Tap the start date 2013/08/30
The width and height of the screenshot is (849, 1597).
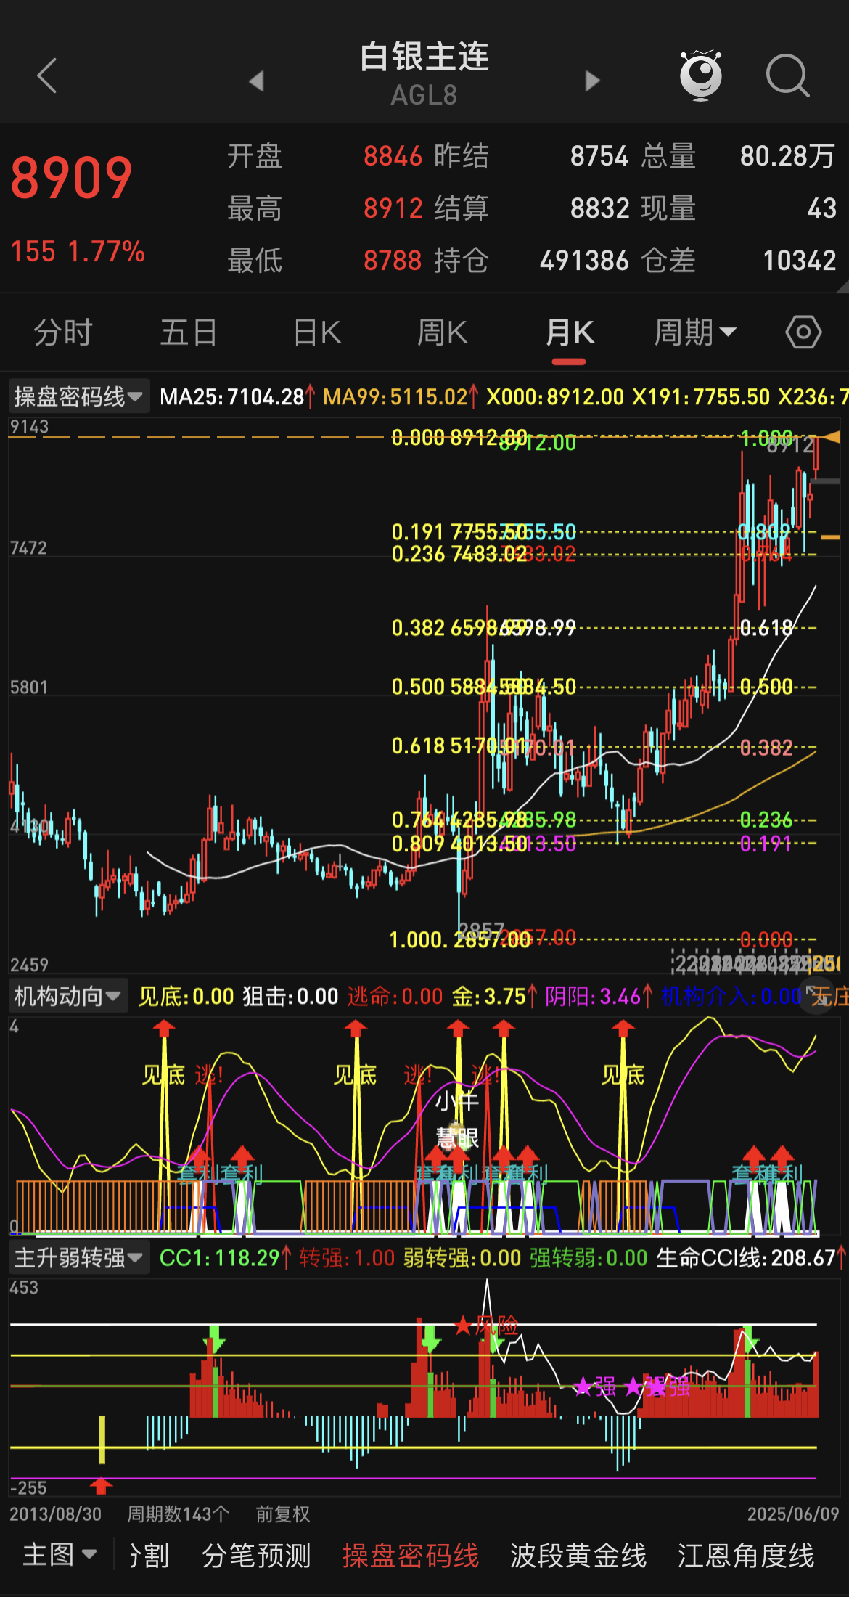[x=56, y=1514]
